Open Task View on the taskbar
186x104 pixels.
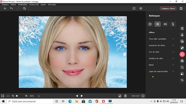63,101
